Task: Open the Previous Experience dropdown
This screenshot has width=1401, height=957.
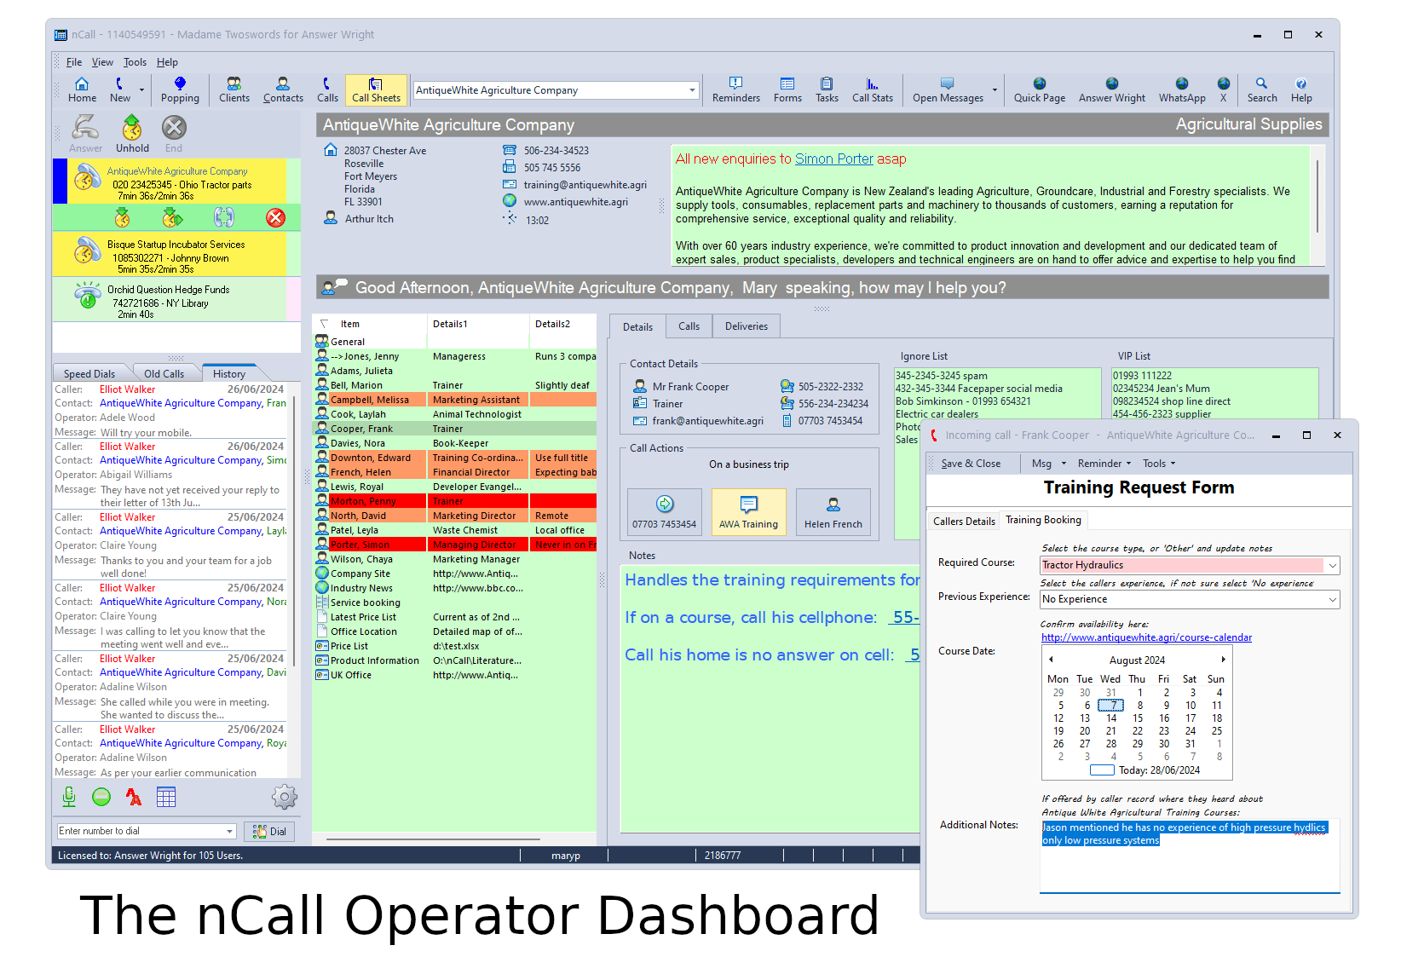Action: tap(1332, 600)
